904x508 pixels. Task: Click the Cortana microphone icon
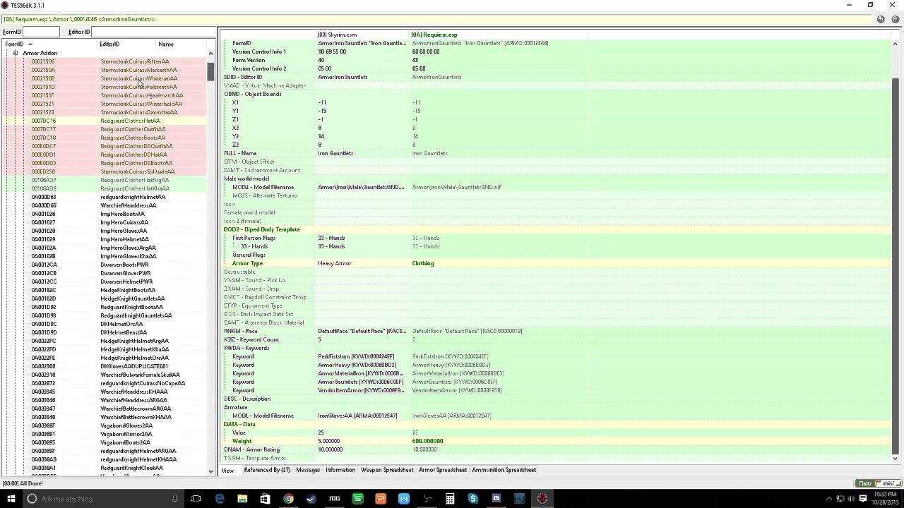pos(174,499)
